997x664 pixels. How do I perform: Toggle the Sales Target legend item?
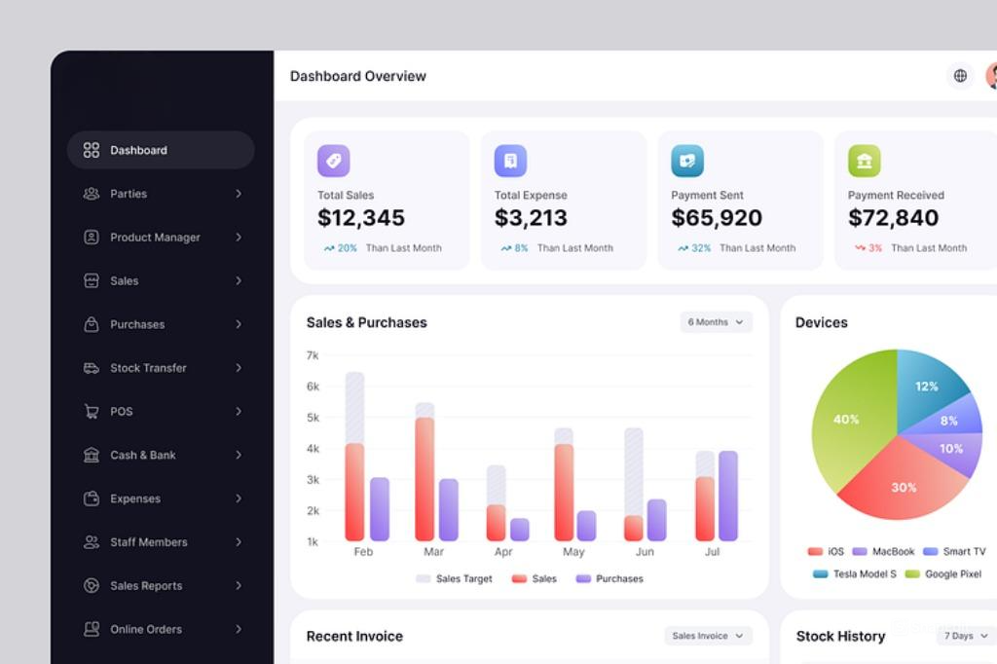454,578
